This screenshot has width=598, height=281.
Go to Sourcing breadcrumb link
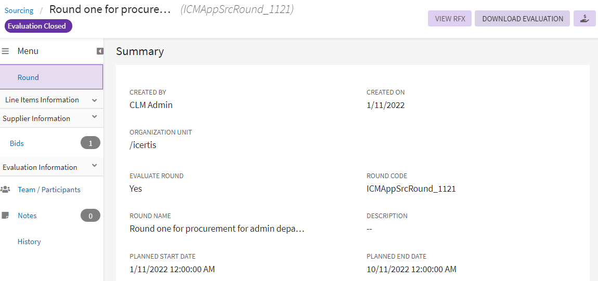click(19, 10)
